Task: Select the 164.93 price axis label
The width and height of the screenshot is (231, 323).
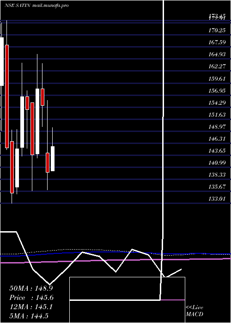Action: pos(217,54)
